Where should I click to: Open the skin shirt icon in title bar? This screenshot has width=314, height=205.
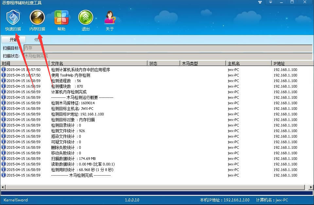[x=260, y=2]
